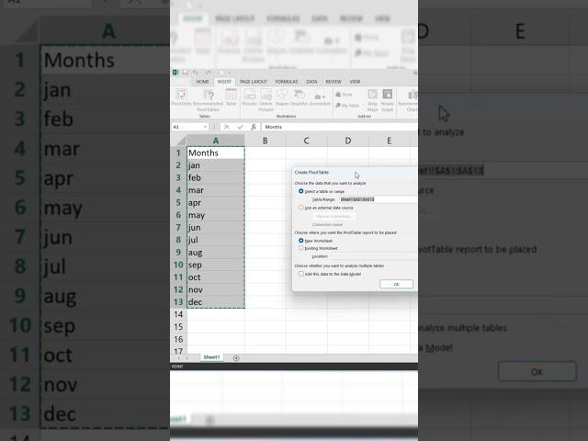Click the Select All corner of the center grid
Viewport: 588px width, 441px height.
tap(181, 141)
